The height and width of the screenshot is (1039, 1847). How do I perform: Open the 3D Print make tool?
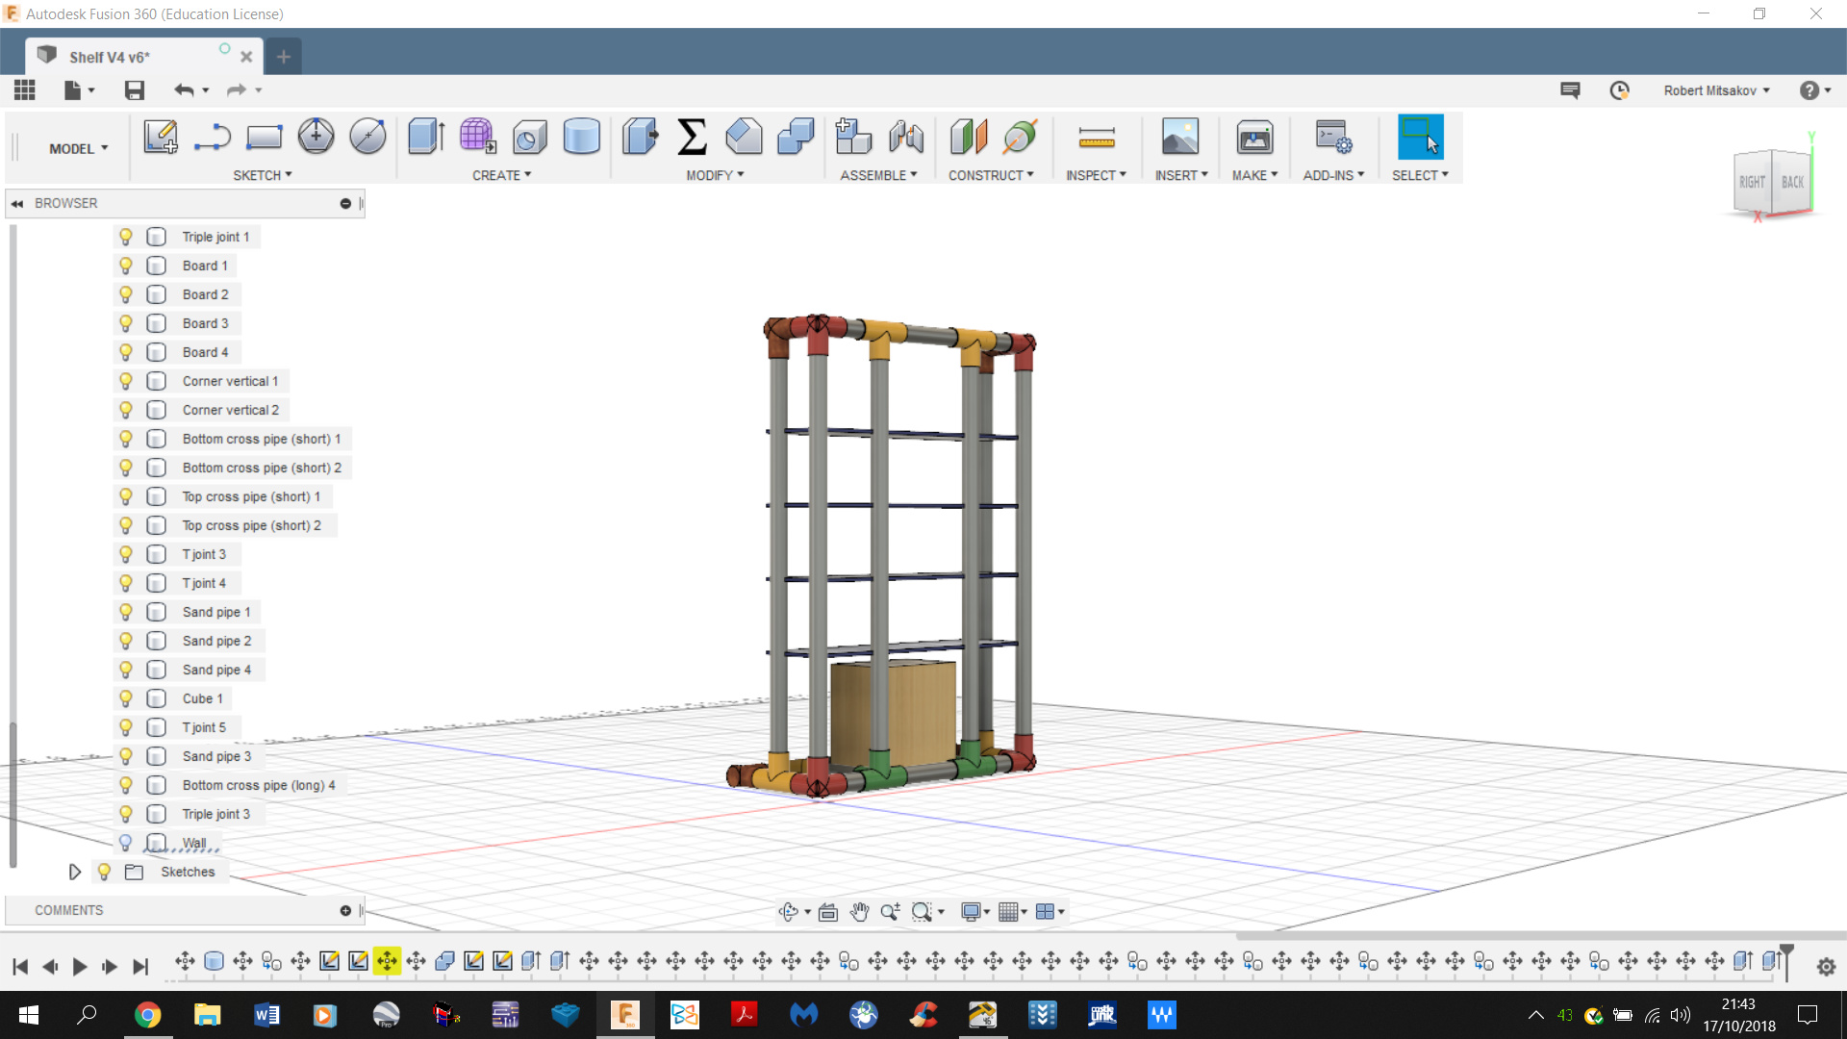1254,137
